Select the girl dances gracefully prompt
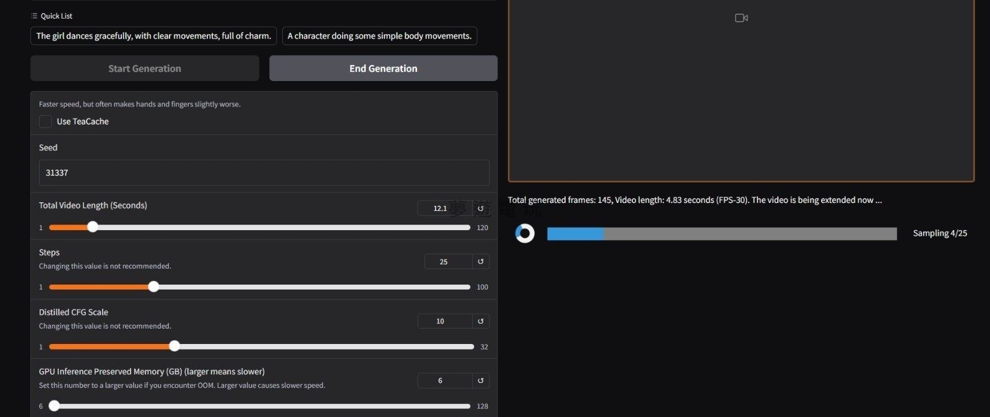 pyautogui.click(x=153, y=36)
